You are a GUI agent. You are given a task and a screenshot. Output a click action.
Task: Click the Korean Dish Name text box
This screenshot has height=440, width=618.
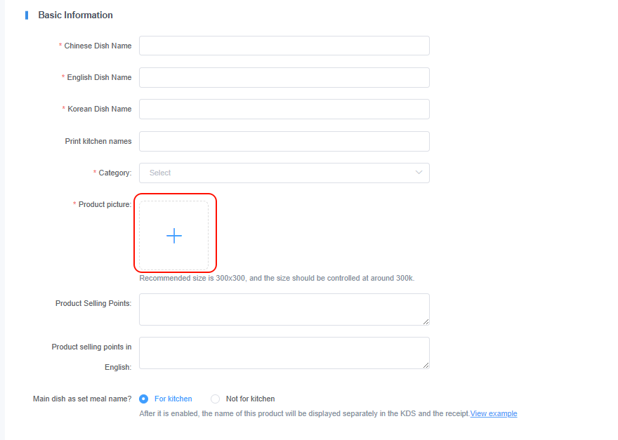tap(284, 109)
